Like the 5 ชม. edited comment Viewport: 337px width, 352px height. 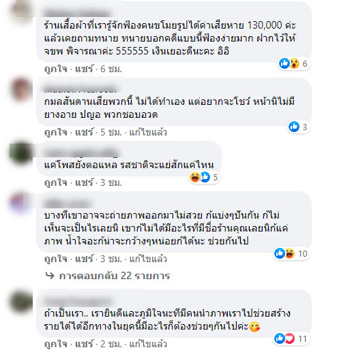(56, 132)
